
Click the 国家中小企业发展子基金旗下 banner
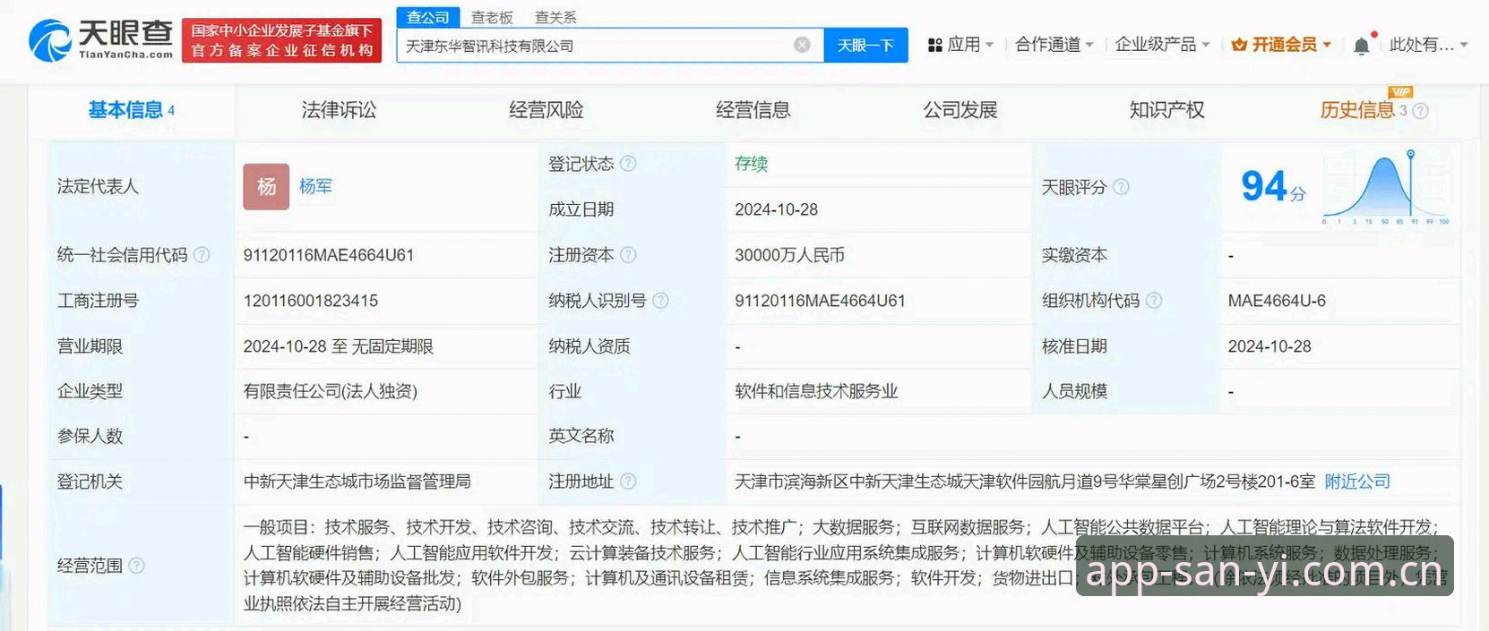(281, 41)
